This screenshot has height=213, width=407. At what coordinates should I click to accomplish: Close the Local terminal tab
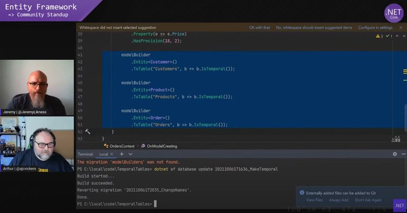(x=111, y=154)
